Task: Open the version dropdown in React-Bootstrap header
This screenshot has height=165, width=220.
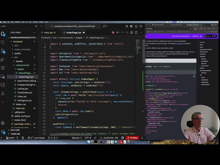Action: (181, 36)
